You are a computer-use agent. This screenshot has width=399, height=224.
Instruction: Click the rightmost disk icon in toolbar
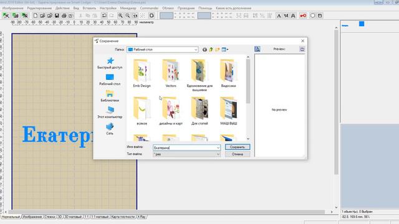point(320,16)
